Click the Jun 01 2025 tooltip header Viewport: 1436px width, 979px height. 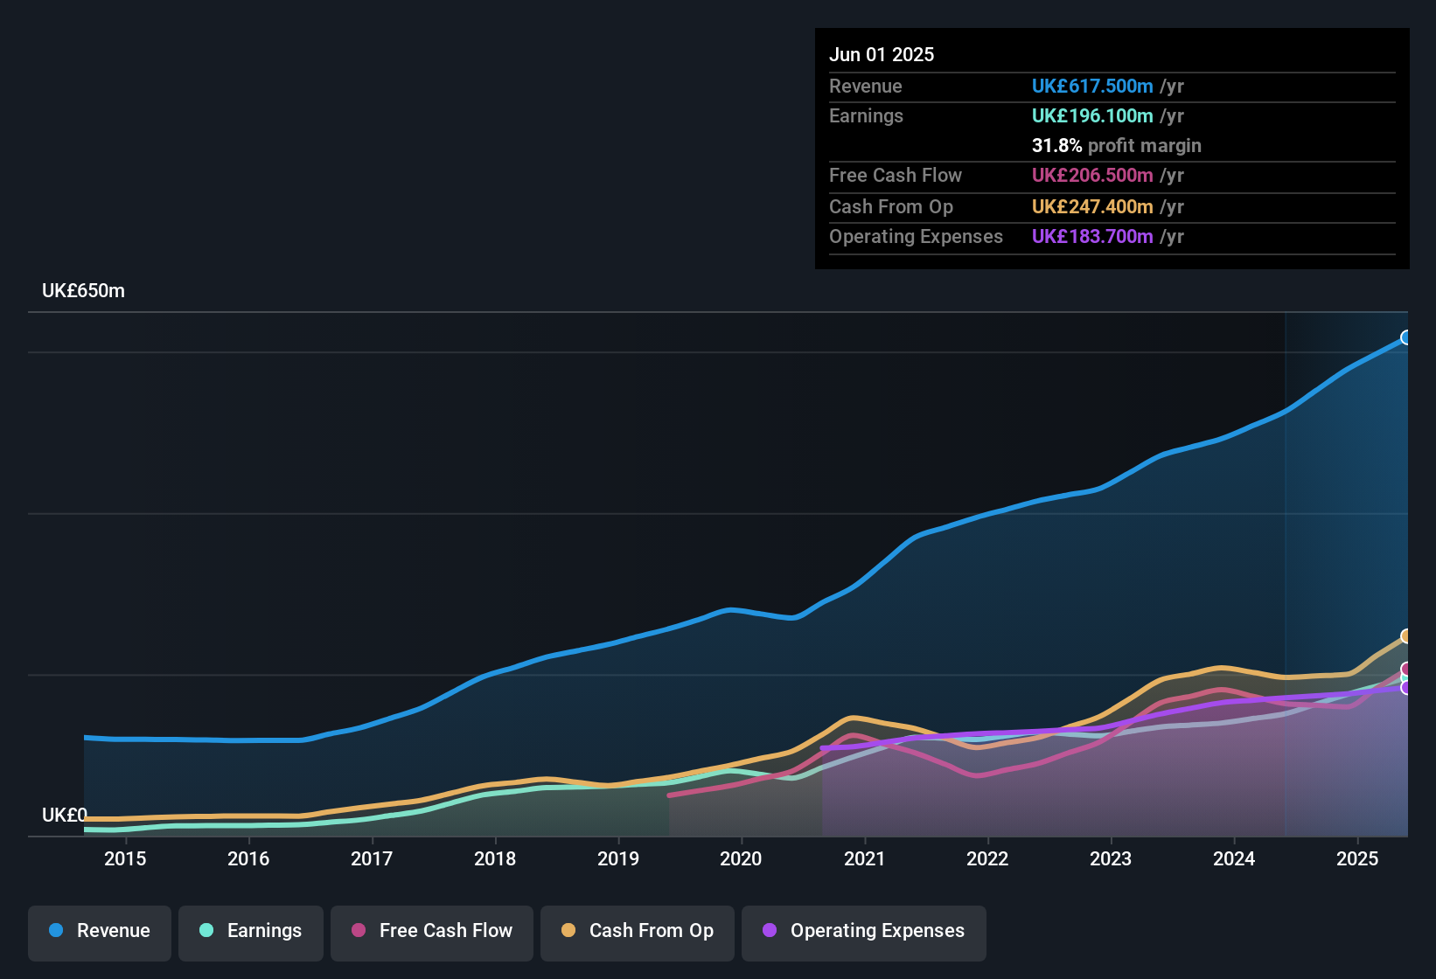click(882, 54)
